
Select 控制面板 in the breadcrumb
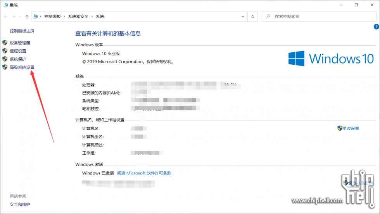[53, 17]
